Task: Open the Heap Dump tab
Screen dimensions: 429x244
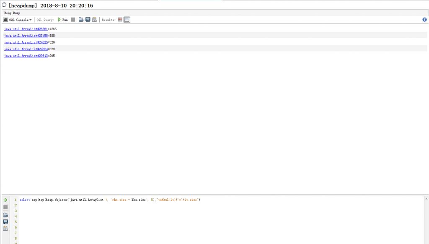Action: click(x=12, y=13)
